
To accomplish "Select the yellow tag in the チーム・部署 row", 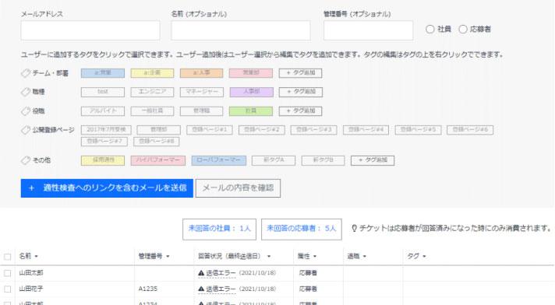I will 152,73.
